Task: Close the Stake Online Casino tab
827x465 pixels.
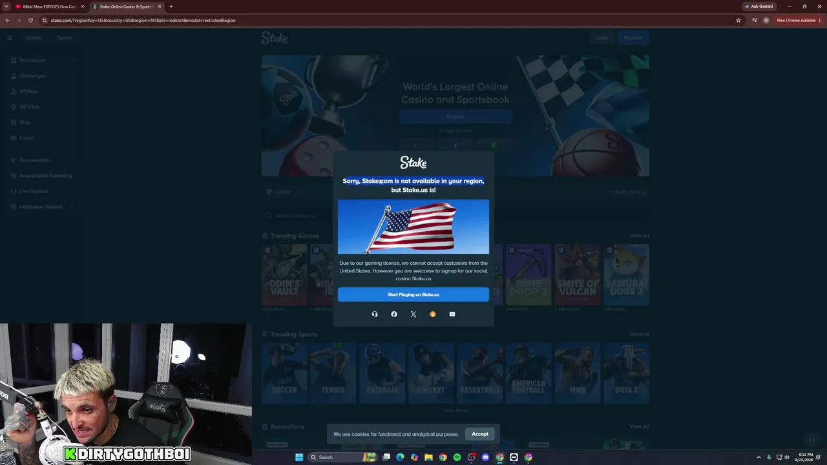Action: click(160, 6)
